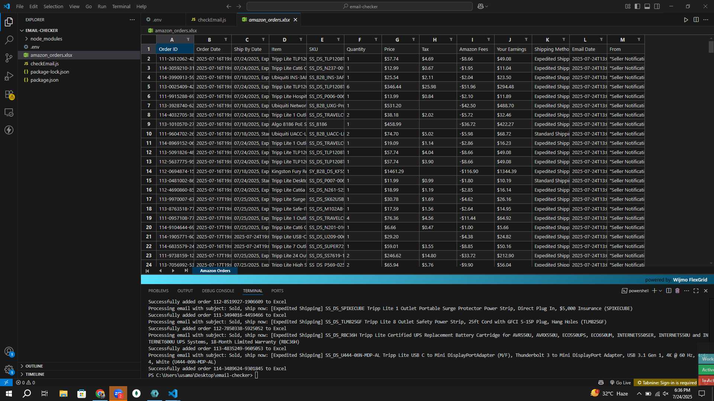The height and width of the screenshot is (401, 714).
Task: Toggle the Secondary Side Bar layout button
Action: (657, 6)
